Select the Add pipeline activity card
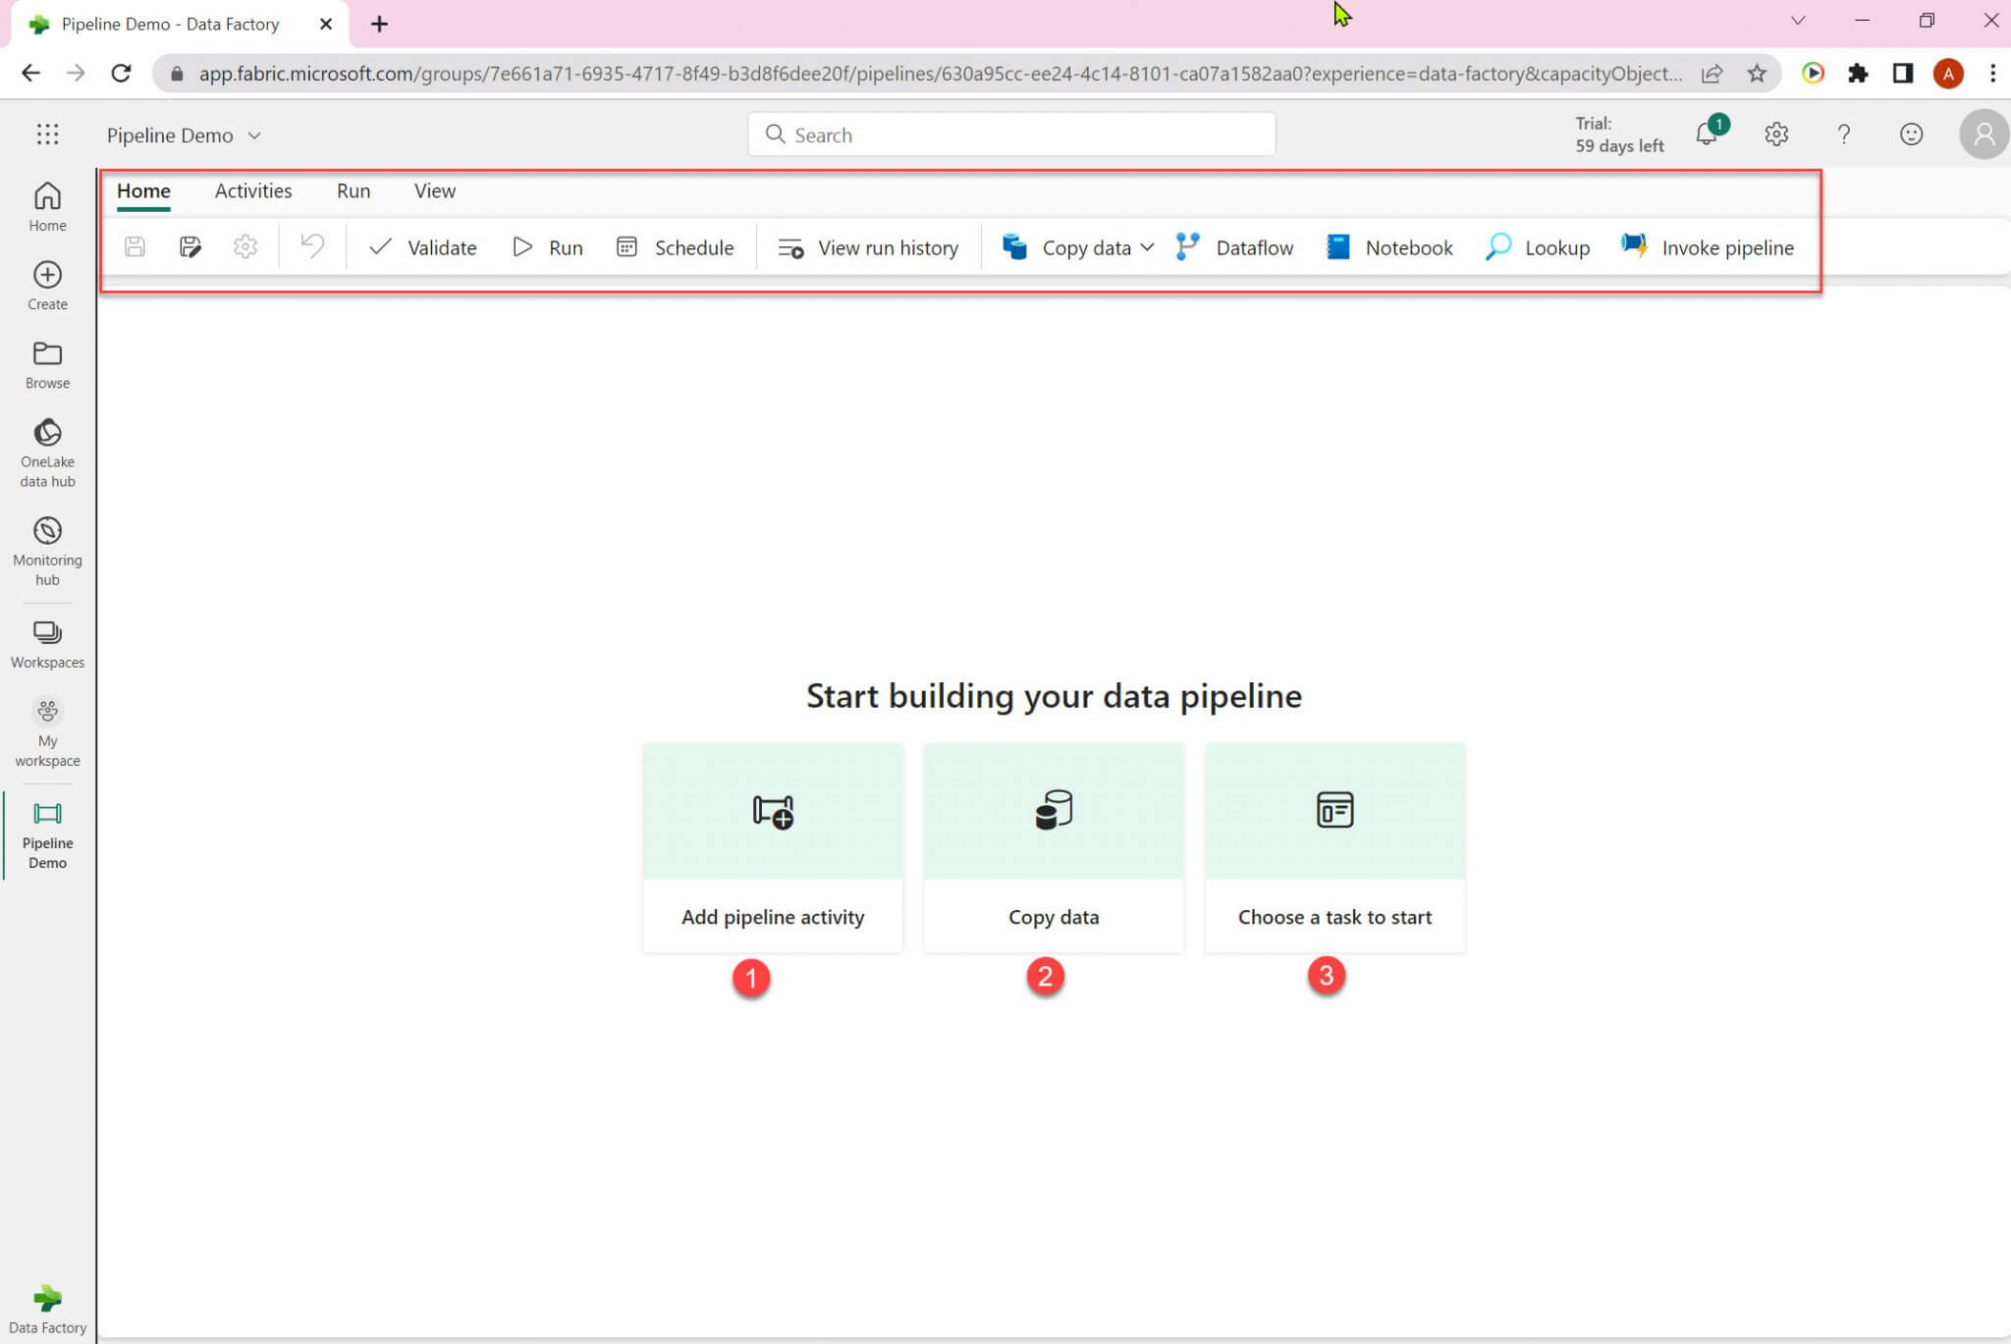The image size is (2011, 1344). click(x=773, y=847)
